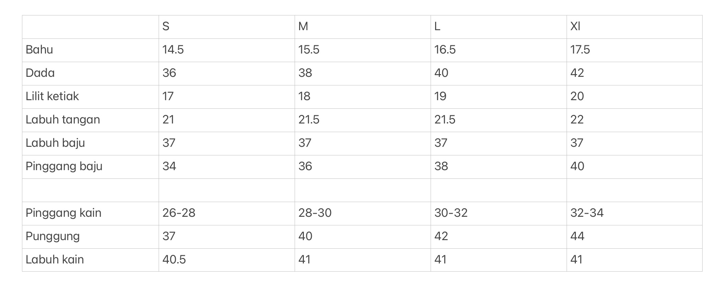This screenshot has width=717, height=283.
Task: Click the L column header
Action: (x=437, y=26)
